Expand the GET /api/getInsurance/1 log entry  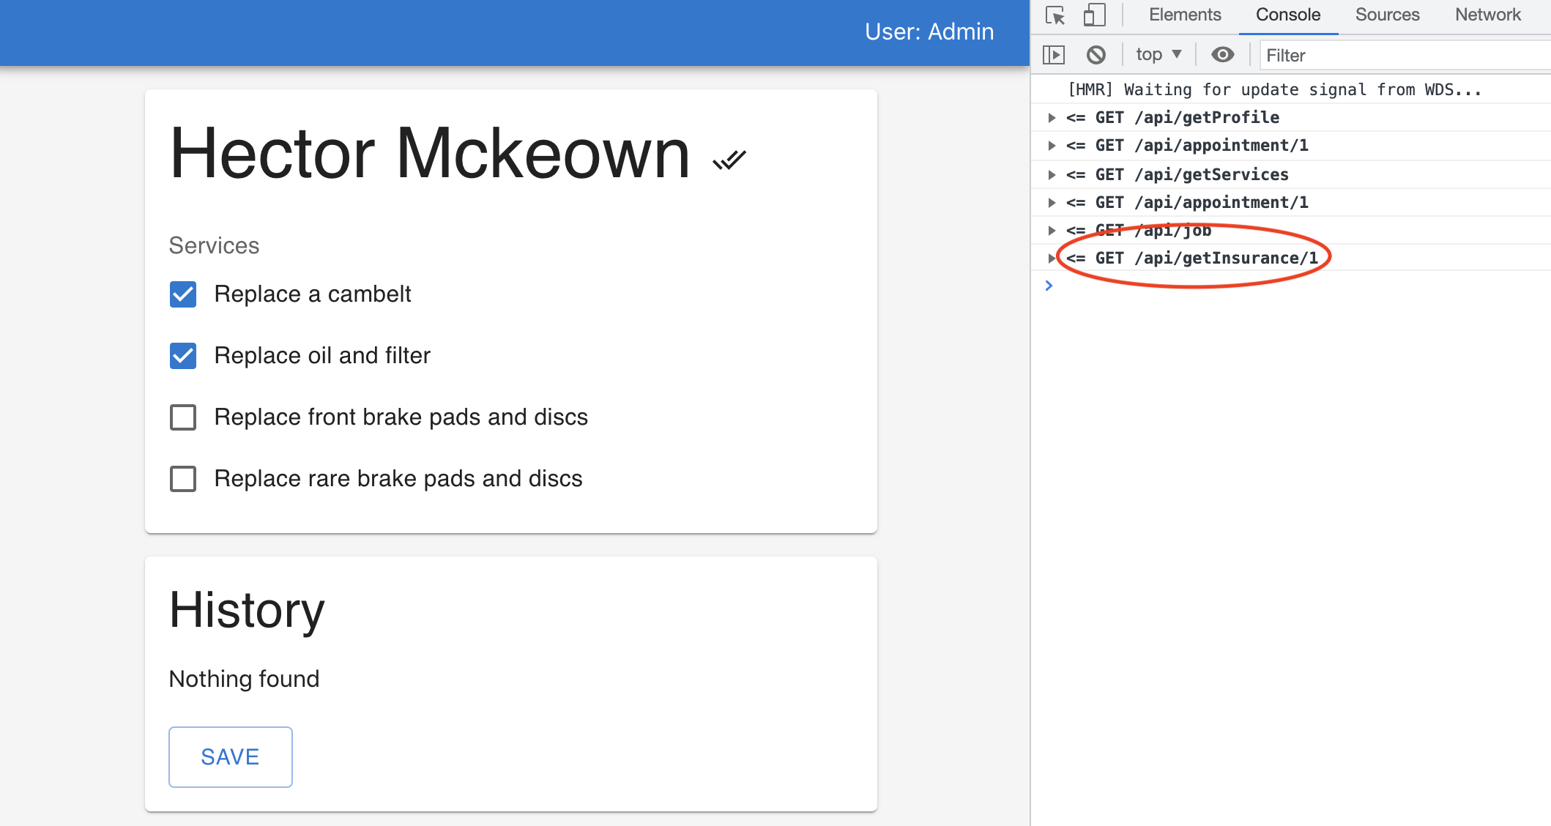click(x=1052, y=258)
